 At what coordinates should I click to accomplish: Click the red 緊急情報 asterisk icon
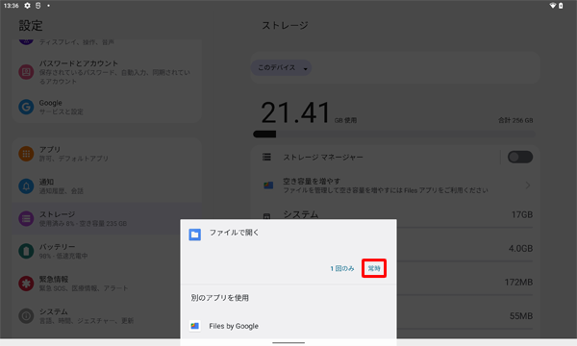pyautogui.click(x=26, y=284)
